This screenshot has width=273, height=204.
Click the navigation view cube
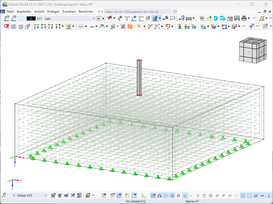tap(253, 50)
